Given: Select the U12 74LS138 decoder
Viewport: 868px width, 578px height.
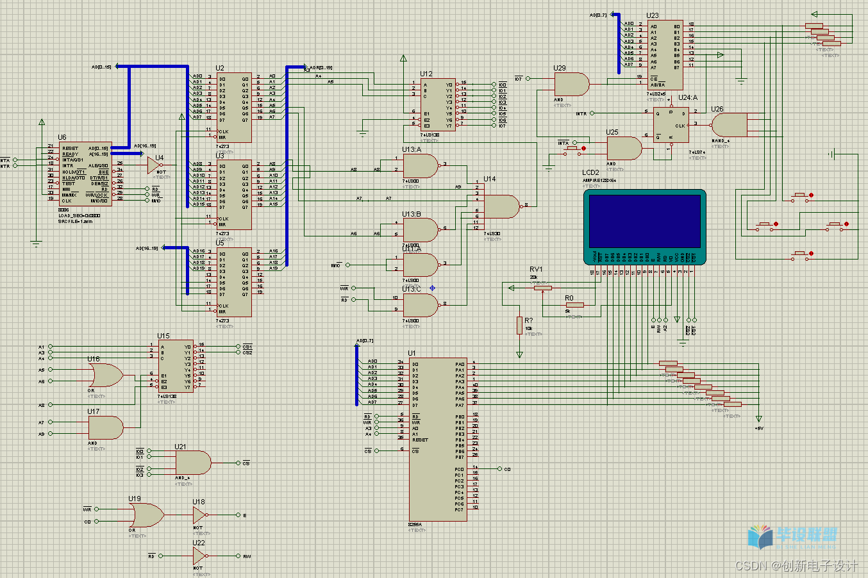Looking at the screenshot, I should pyautogui.click(x=438, y=104).
